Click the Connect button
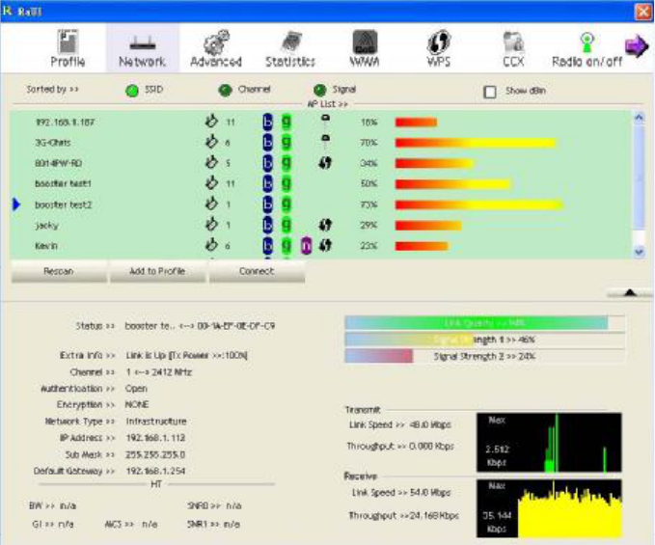Screen dimensions: 655x545 click(257, 271)
